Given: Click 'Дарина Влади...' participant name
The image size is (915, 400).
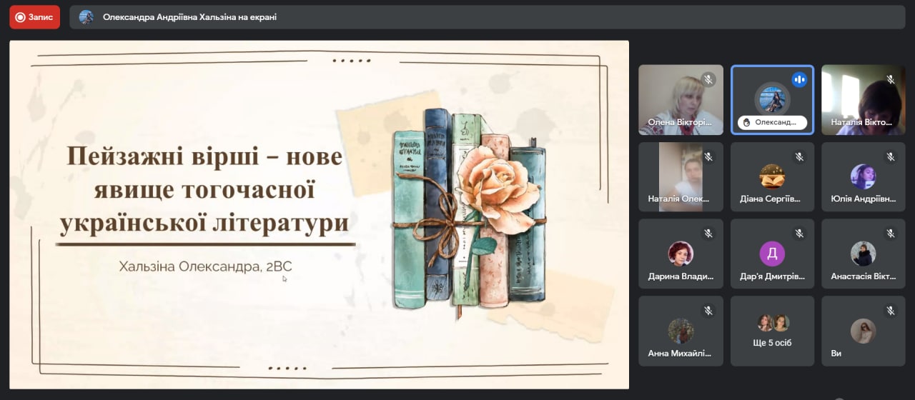Looking at the screenshot, I should 681,276.
